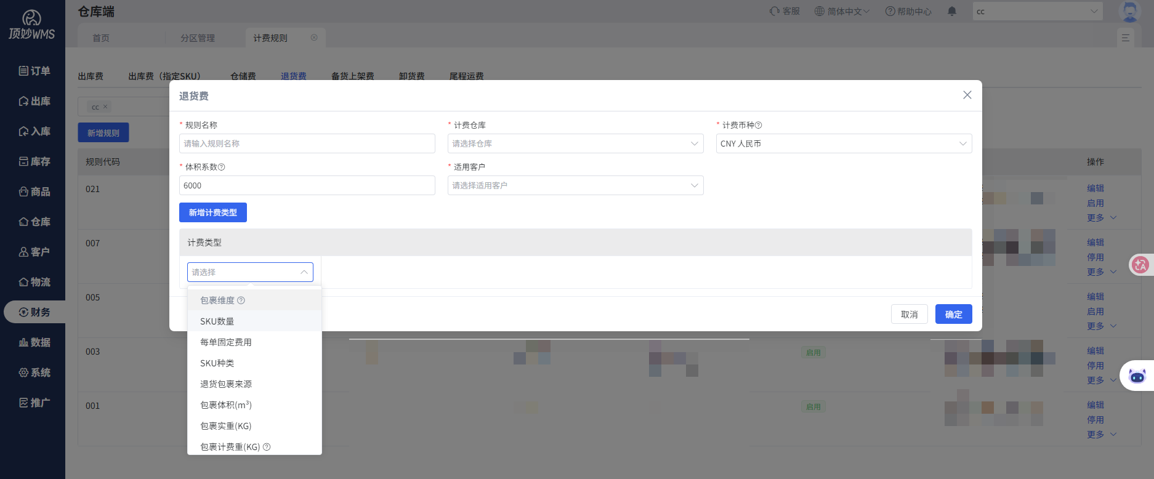
Task: Select 退货包裹来源 option
Action: pos(254,384)
